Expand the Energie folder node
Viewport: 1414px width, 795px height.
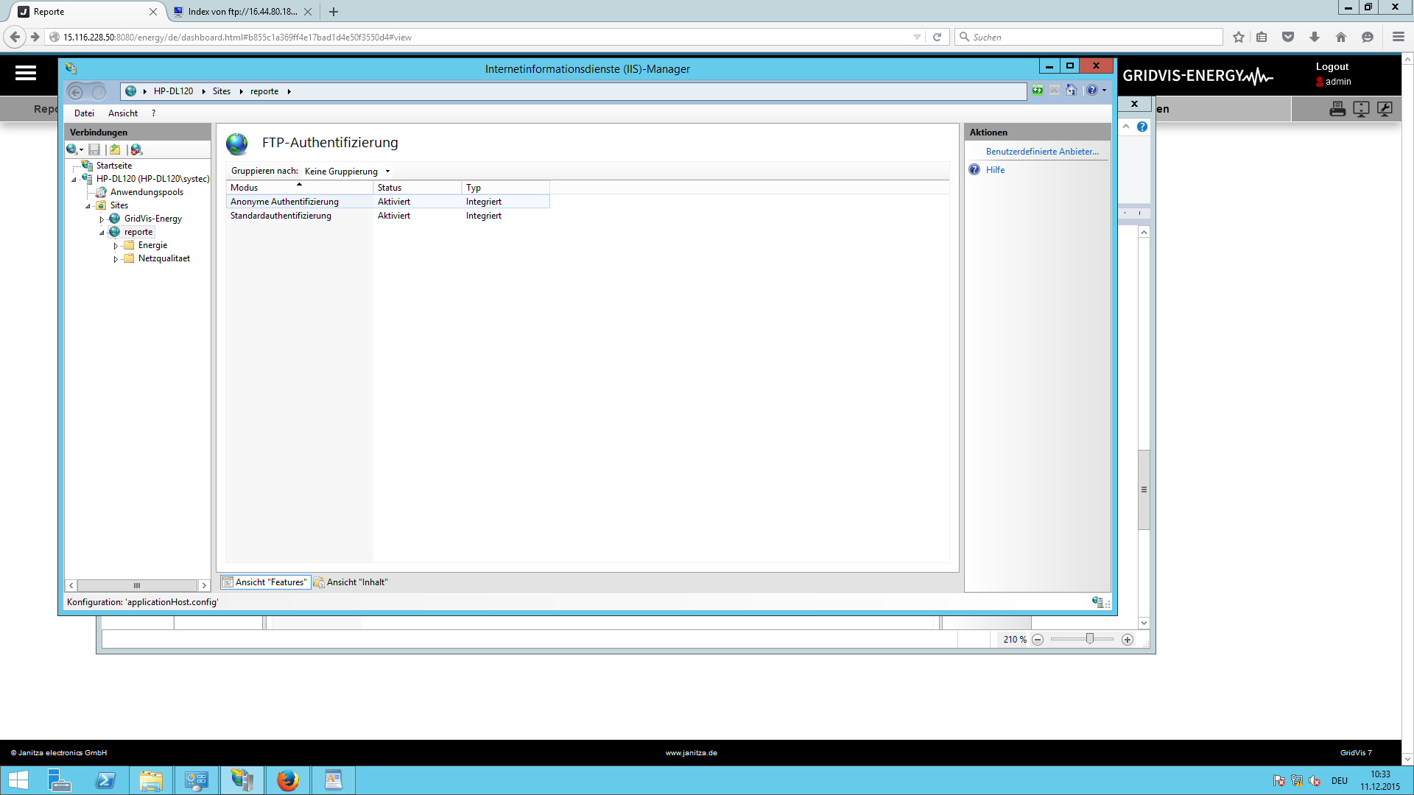pyautogui.click(x=116, y=246)
